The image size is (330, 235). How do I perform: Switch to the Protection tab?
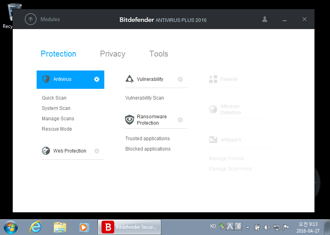click(x=58, y=54)
